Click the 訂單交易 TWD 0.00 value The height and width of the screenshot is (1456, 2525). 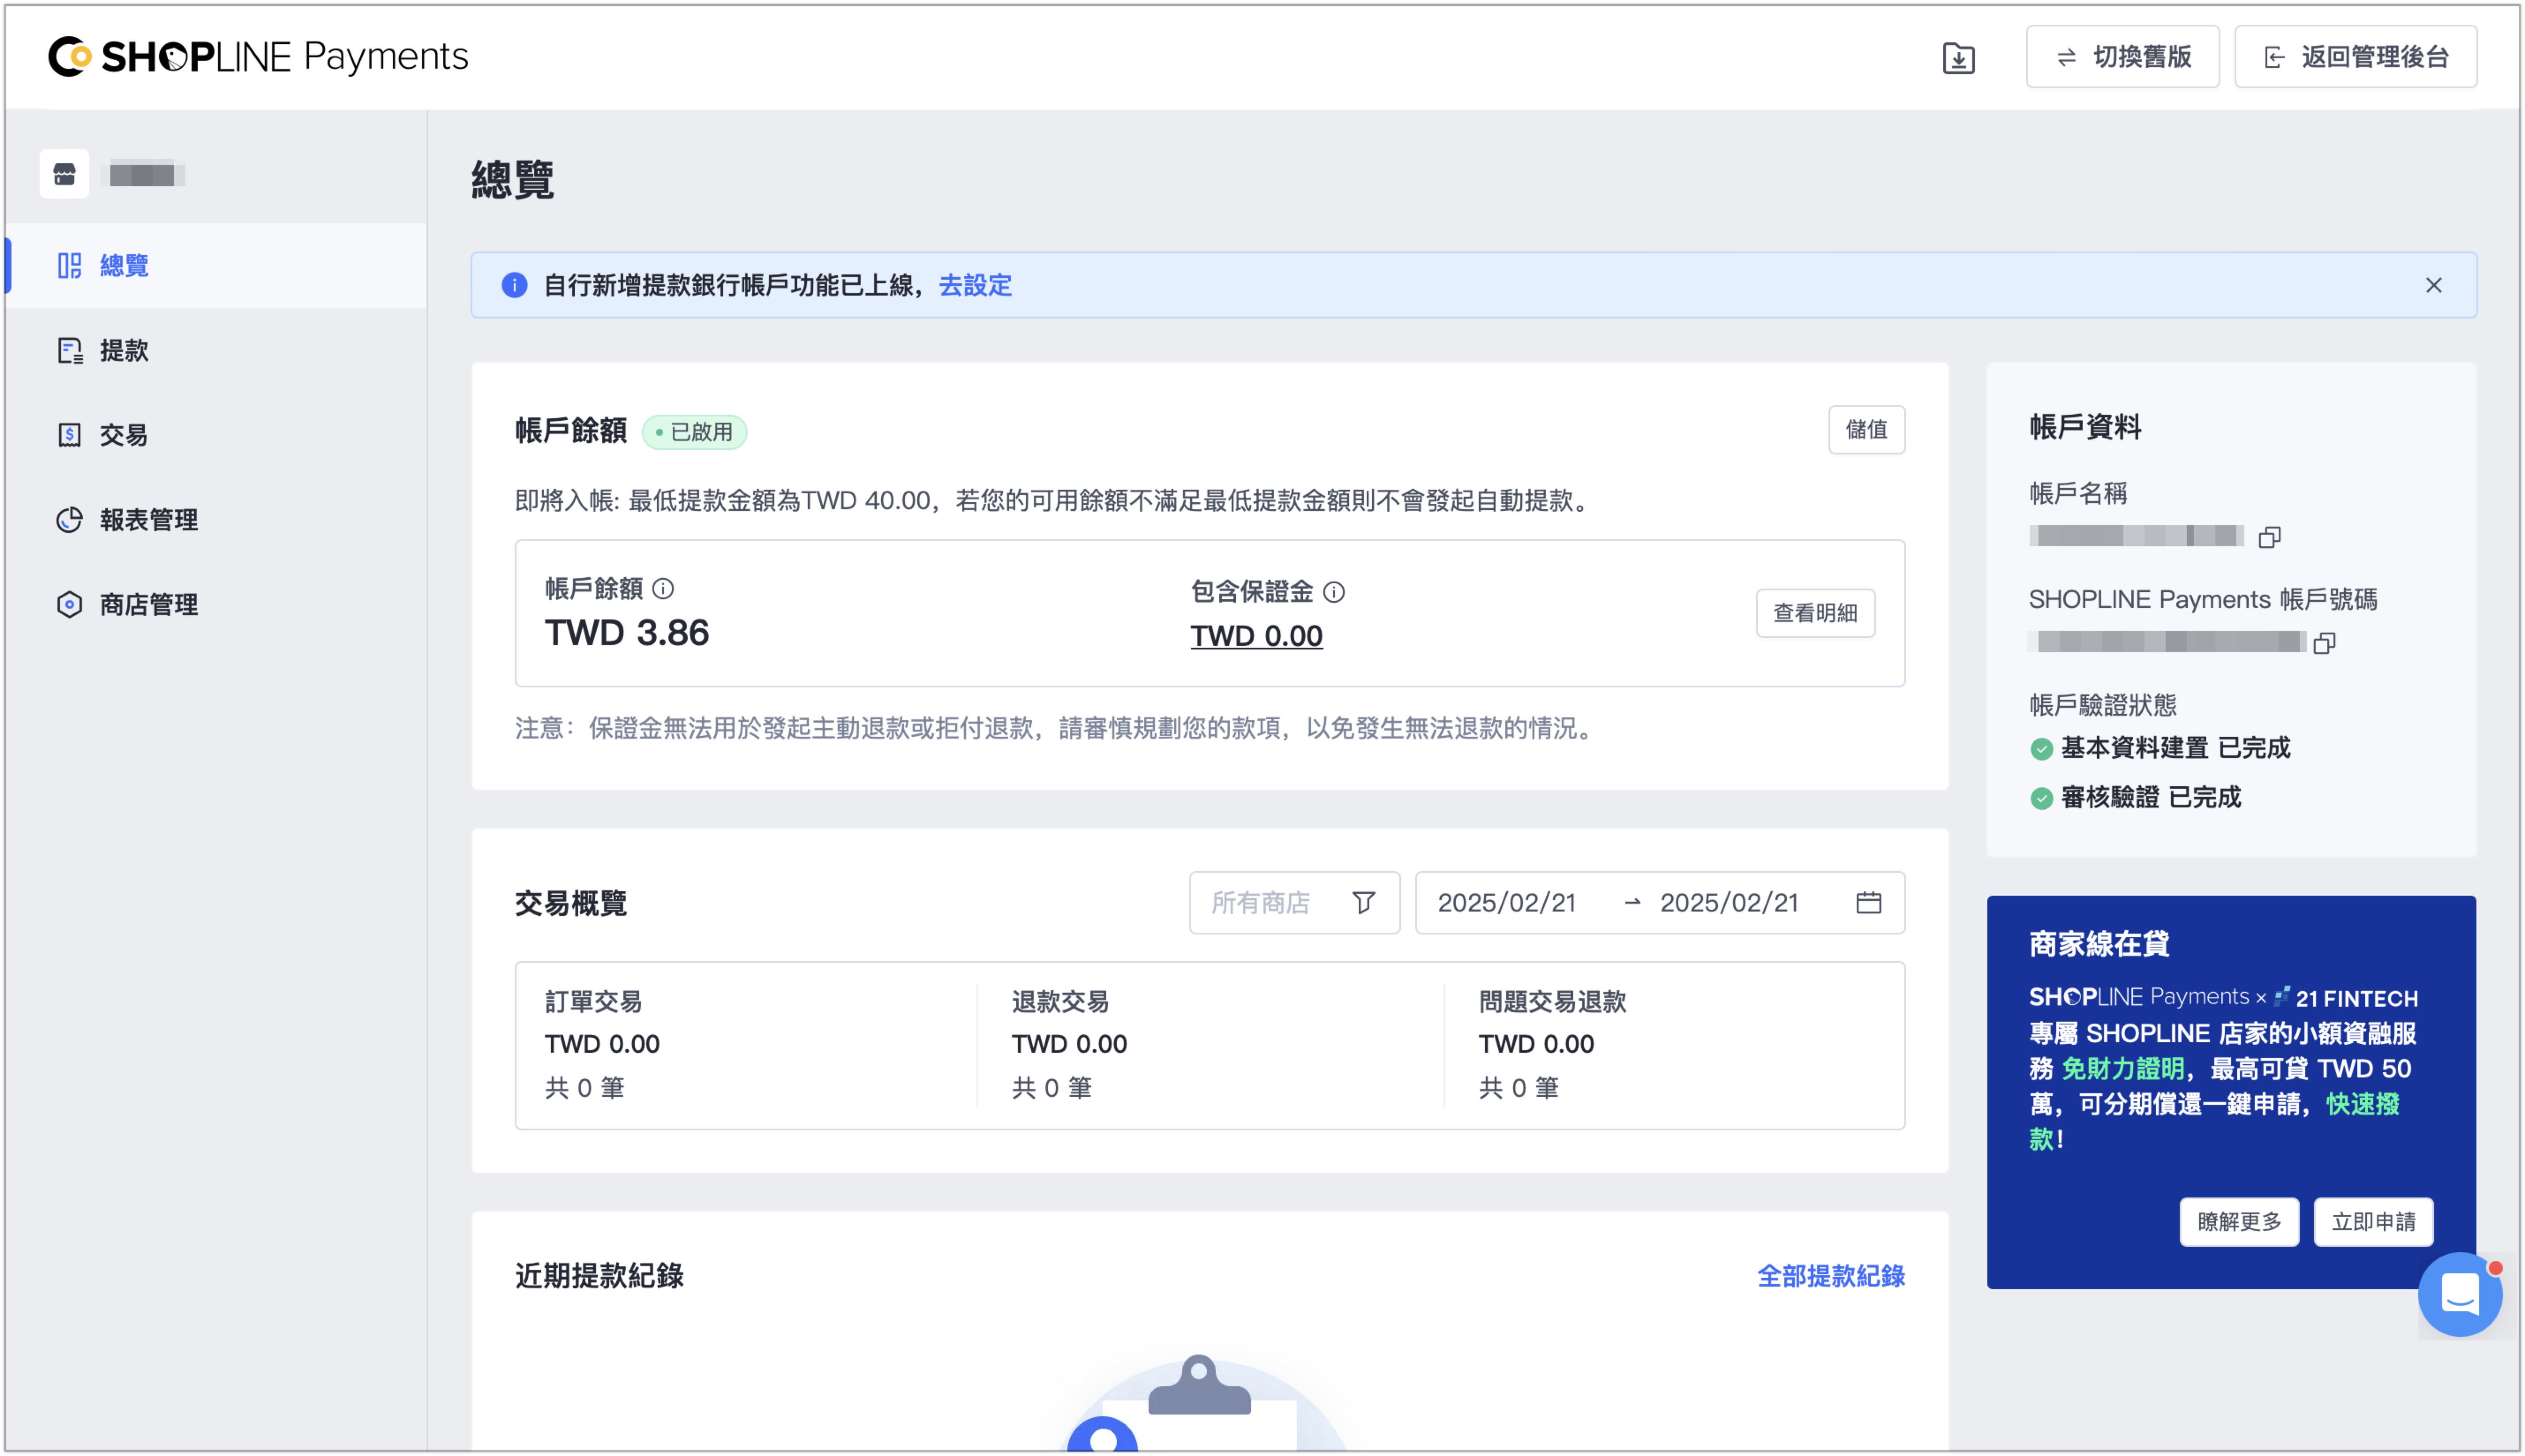click(601, 1044)
